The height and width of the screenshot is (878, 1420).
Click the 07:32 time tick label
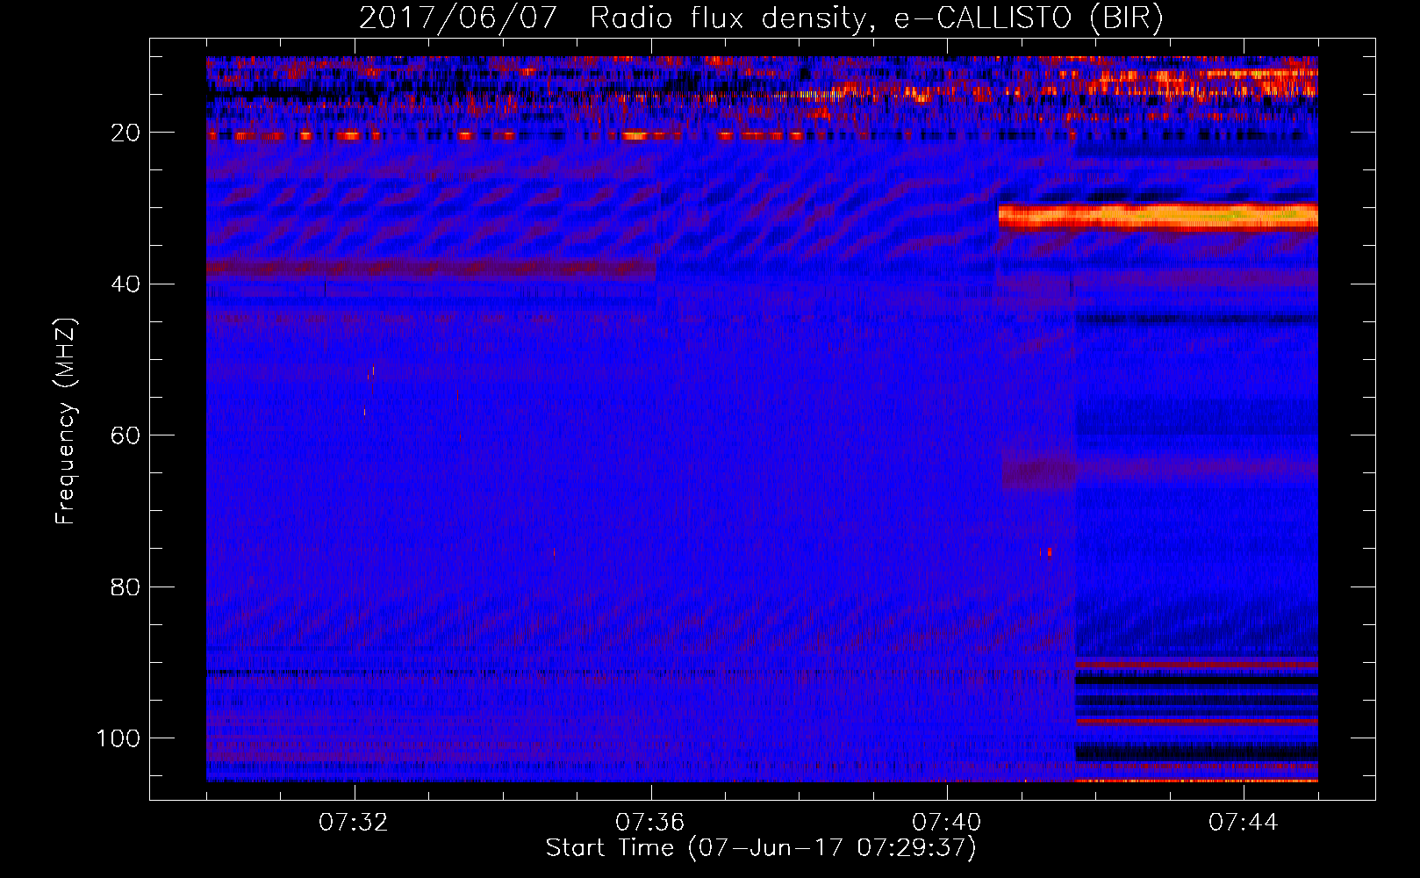(x=354, y=823)
